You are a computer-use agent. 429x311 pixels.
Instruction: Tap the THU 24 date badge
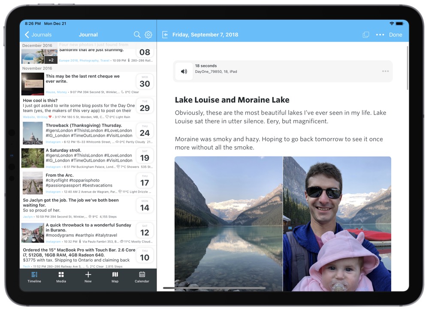pyautogui.click(x=145, y=131)
